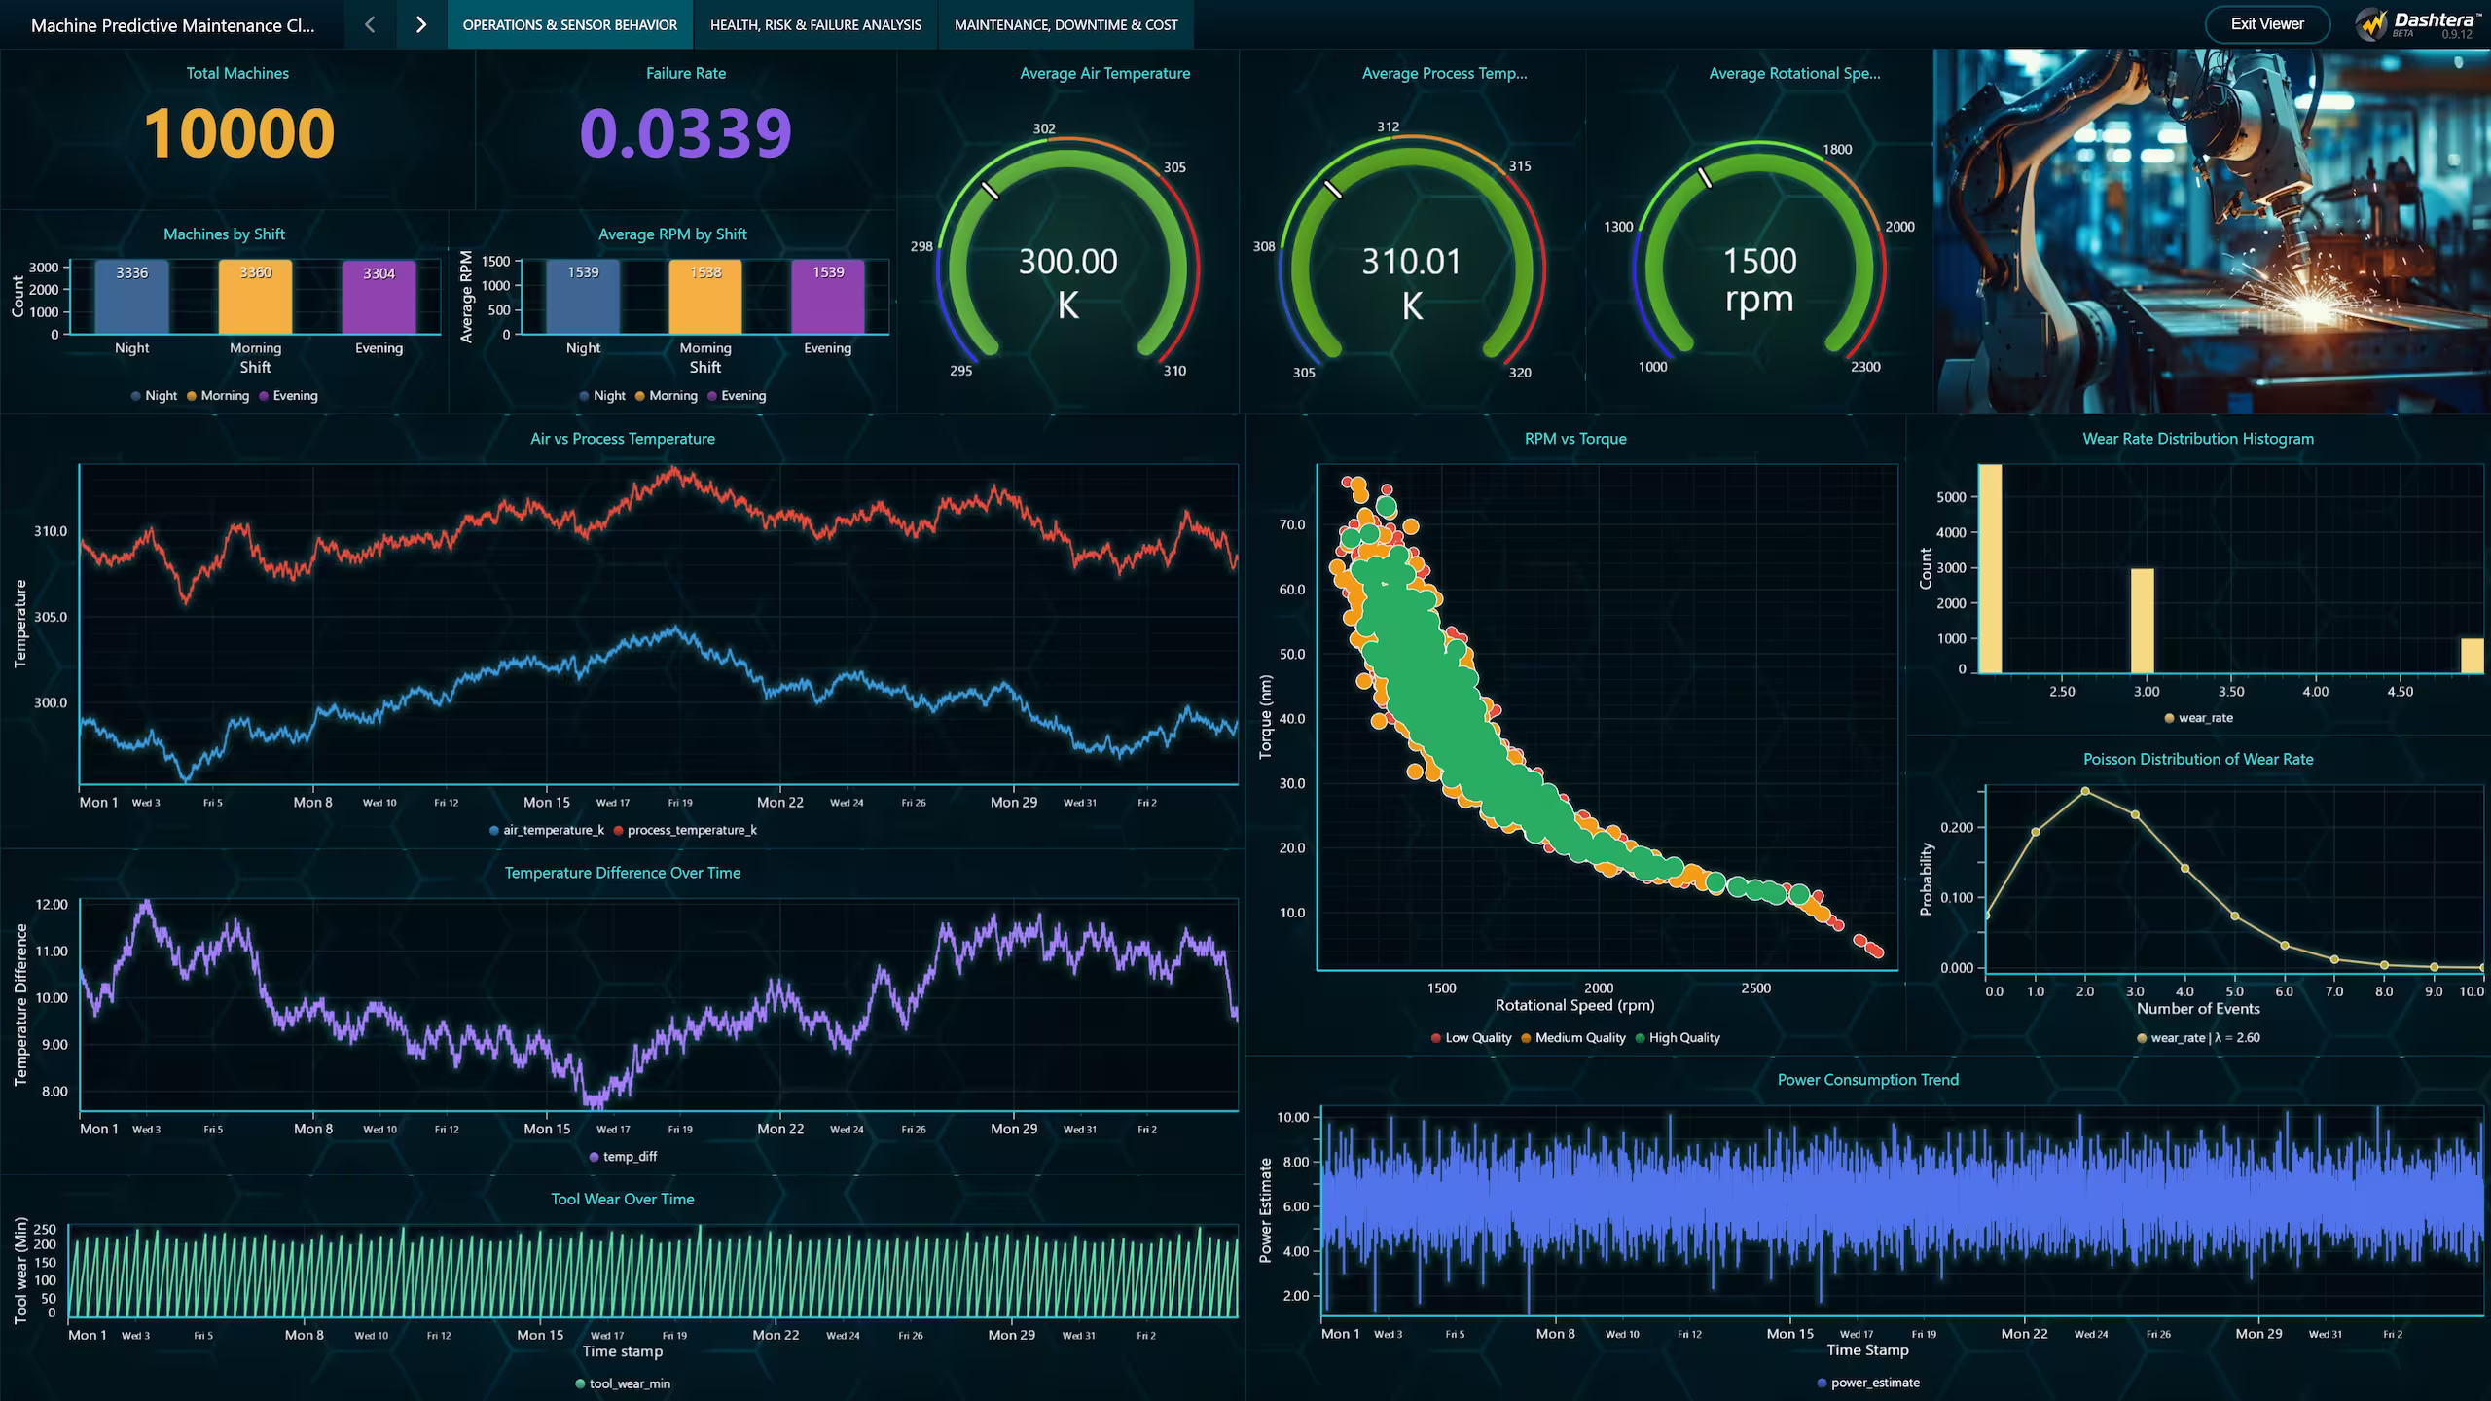Toggle the power_estimate legend item
Image resolution: width=2491 pixels, height=1401 pixels.
(x=1875, y=1383)
